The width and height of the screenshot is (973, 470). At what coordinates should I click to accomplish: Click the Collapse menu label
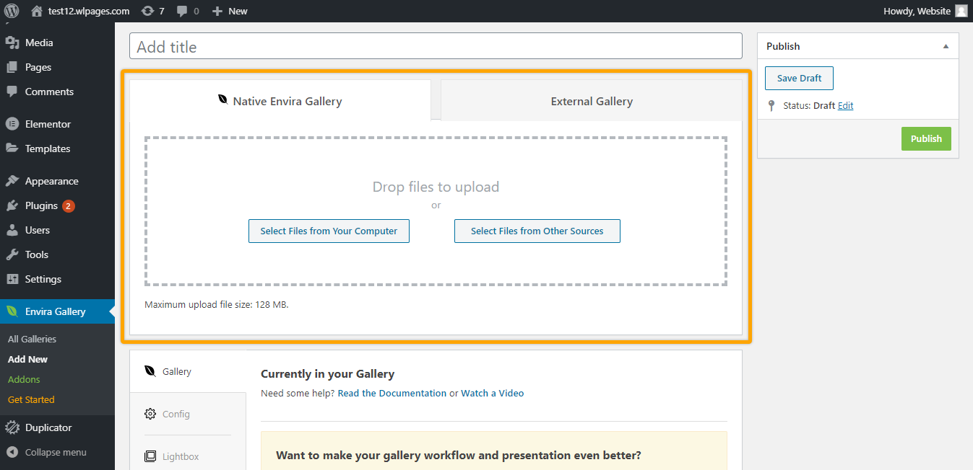coord(56,453)
